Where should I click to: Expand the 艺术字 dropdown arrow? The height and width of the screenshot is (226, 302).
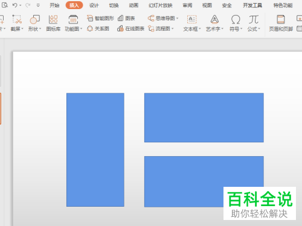pyautogui.click(x=222, y=29)
